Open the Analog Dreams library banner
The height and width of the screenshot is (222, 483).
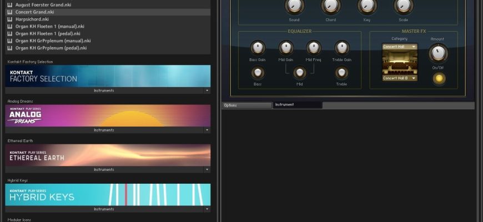pos(108,115)
